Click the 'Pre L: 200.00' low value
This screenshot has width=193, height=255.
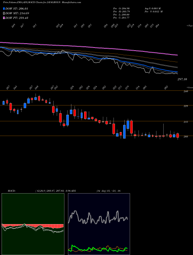(121, 14)
